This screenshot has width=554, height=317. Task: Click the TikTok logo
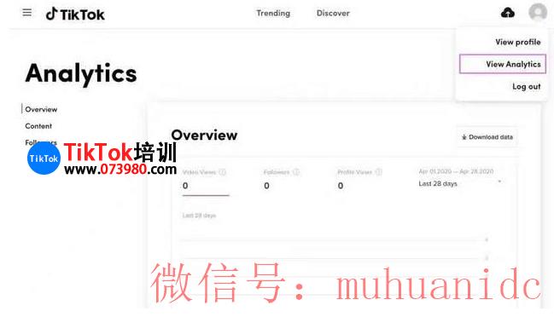(75, 14)
